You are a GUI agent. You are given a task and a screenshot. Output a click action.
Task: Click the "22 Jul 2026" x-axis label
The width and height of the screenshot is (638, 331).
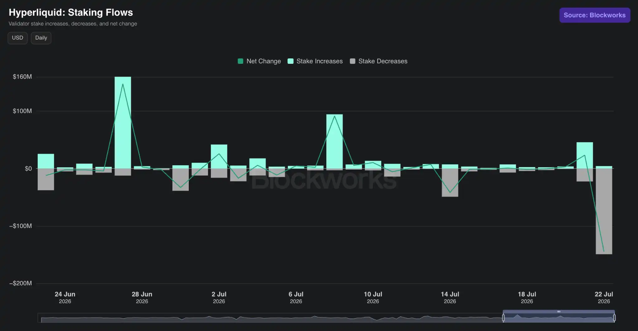(604, 297)
